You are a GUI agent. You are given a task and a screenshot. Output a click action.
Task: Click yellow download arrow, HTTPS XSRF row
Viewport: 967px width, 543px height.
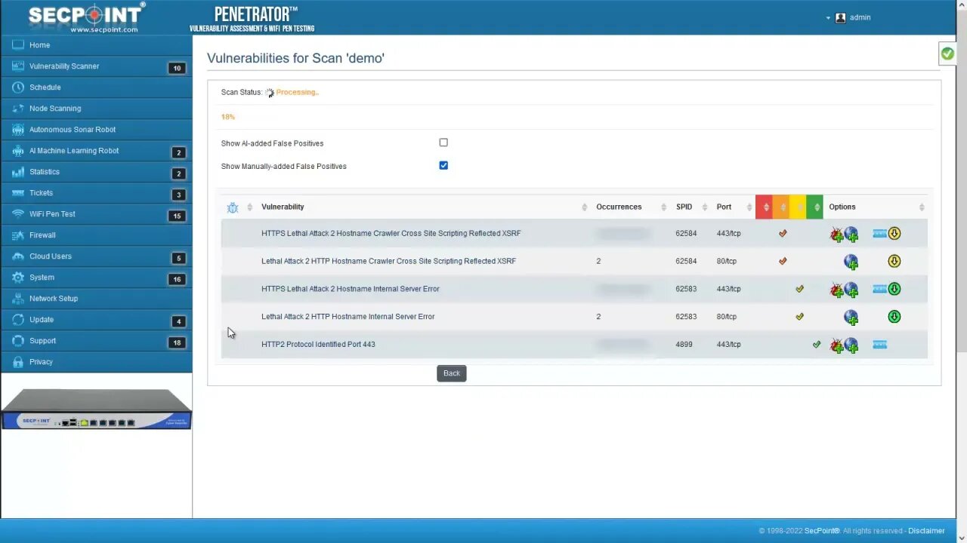894,234
